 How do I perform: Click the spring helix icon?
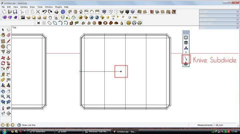point(71,23)
